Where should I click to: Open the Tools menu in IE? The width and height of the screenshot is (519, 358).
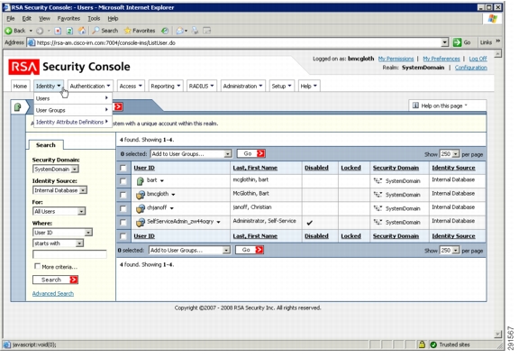coord(94,19)
